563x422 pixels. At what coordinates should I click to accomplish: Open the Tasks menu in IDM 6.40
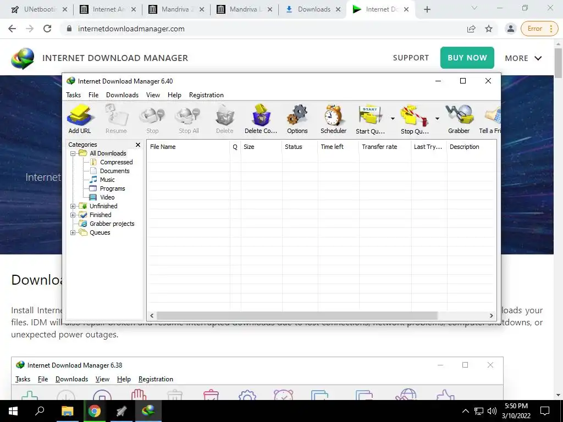click(73, 95)
